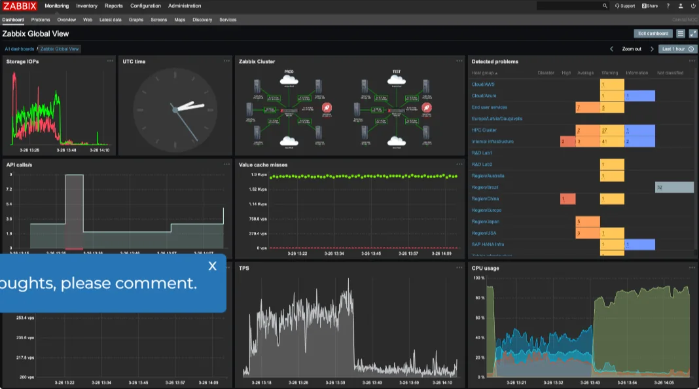Click the red rocket icon in PROD map

point(327,107)
